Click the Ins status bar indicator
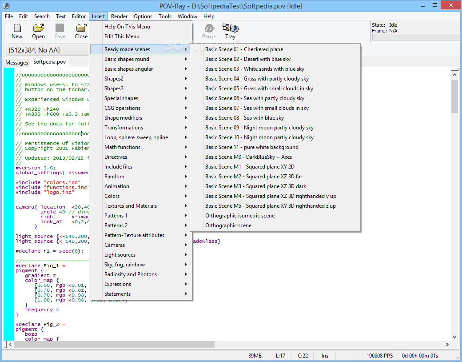Image resolution: width=462 pixels, height=362 pixels. tap(325, 355)
